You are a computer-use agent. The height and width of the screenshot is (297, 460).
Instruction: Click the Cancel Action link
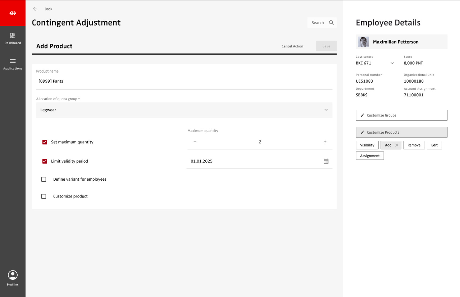click(292, 46)
